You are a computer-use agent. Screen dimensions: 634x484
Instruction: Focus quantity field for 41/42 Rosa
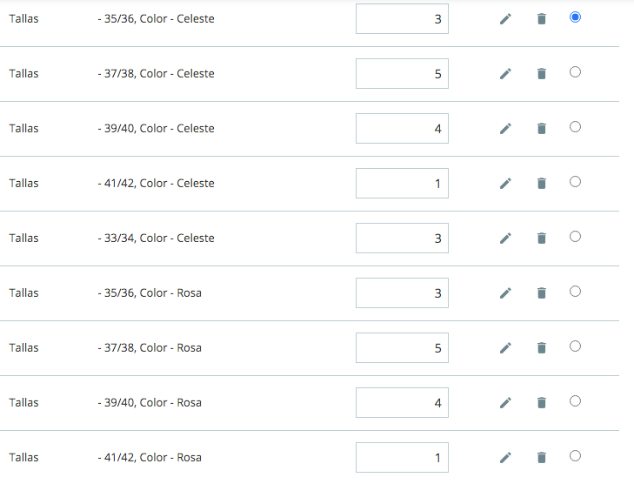pyautogui.click(x=402, y=457)
